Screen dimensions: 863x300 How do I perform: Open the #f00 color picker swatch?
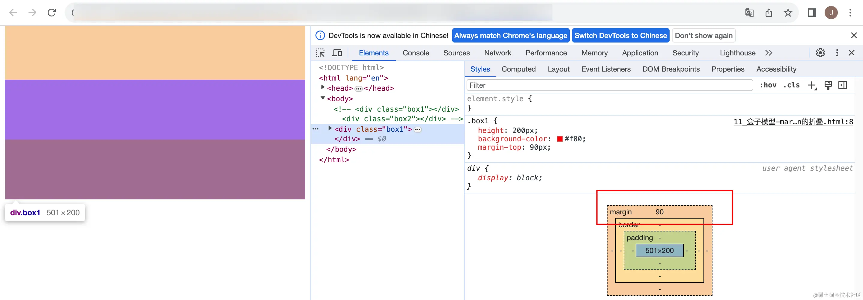[560, 139]
